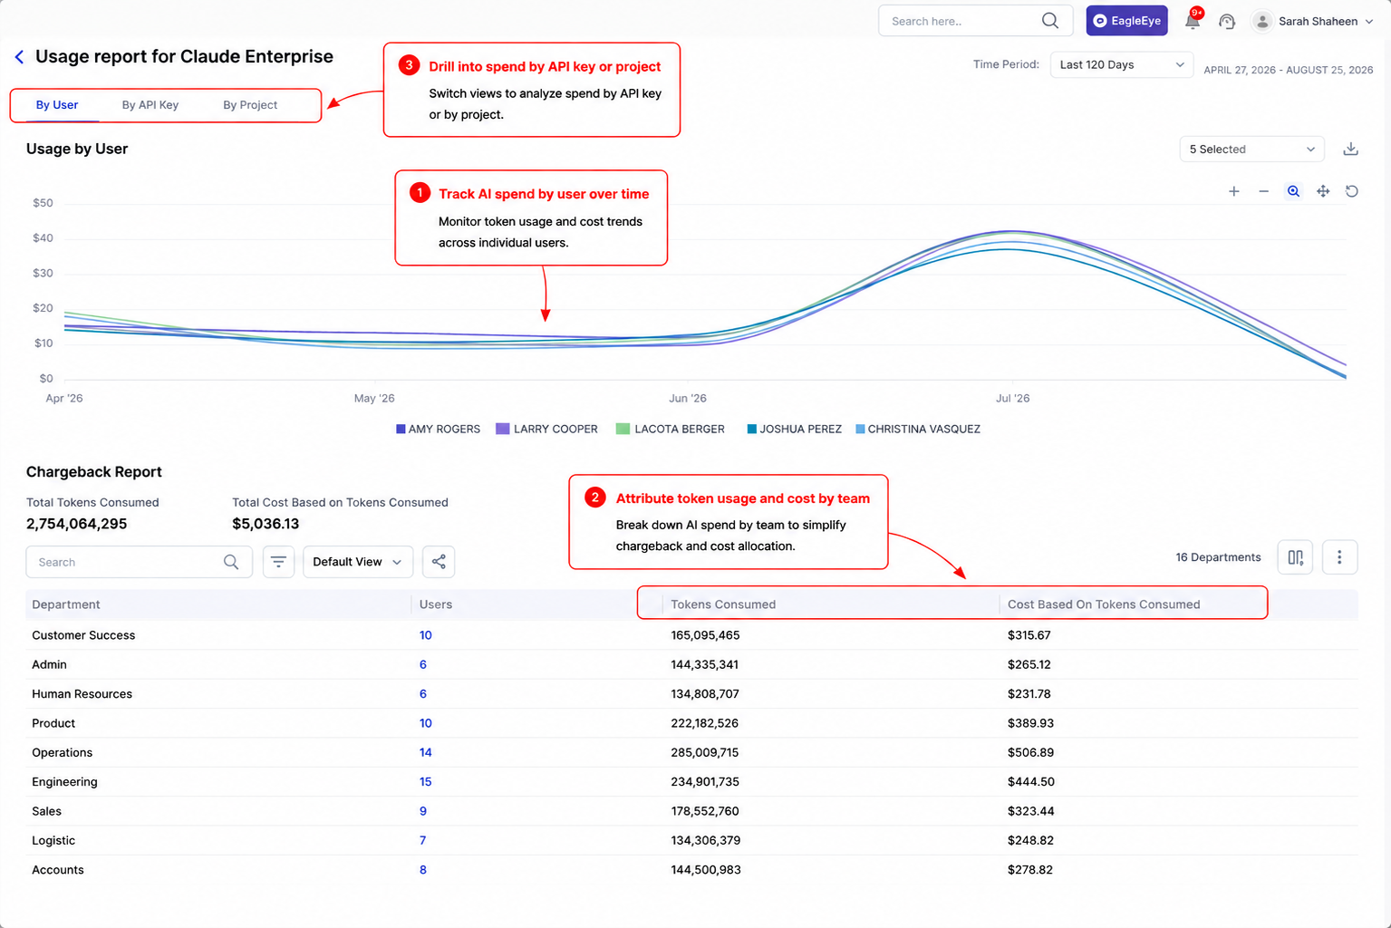This screenshot has height=928, width=1391.
Task: Sort by Cost Based On Tokens Consumed header
Action: pos(1104,604)
